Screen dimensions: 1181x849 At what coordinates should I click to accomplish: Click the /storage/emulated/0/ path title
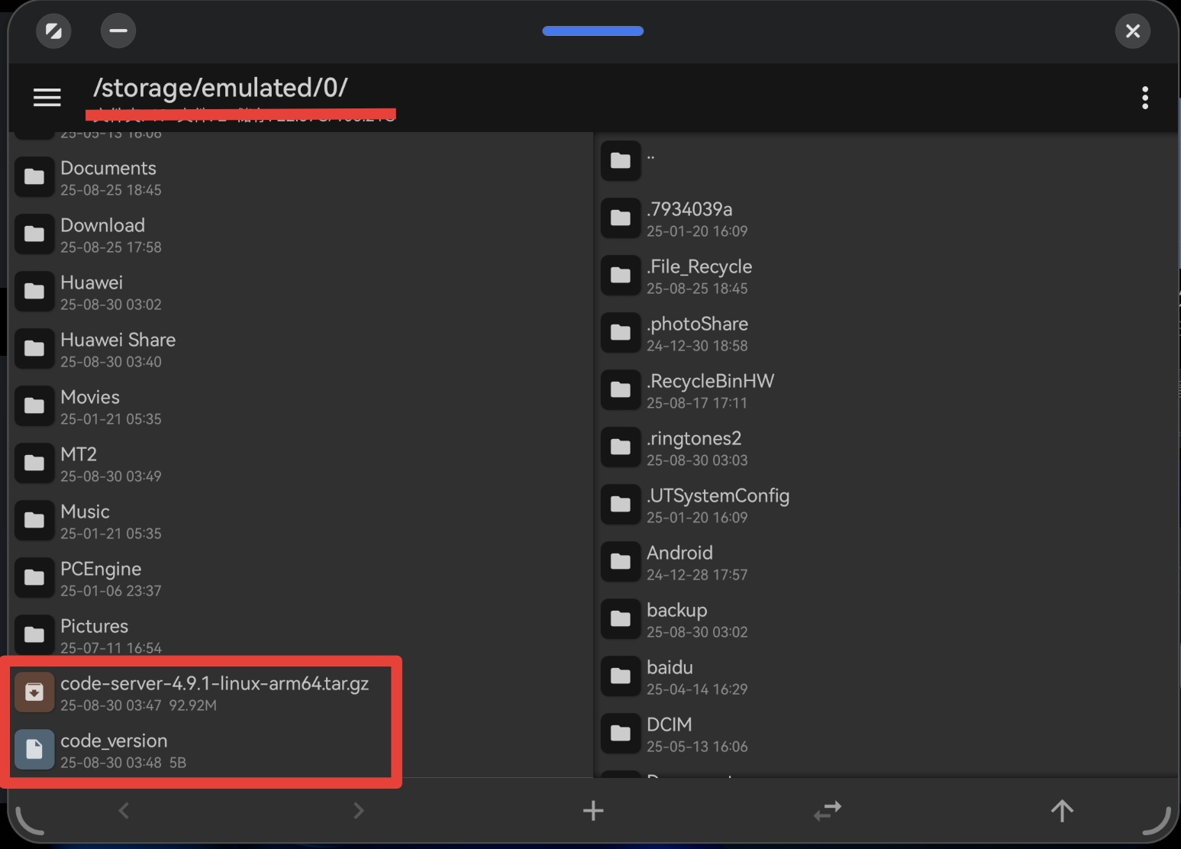220,88
